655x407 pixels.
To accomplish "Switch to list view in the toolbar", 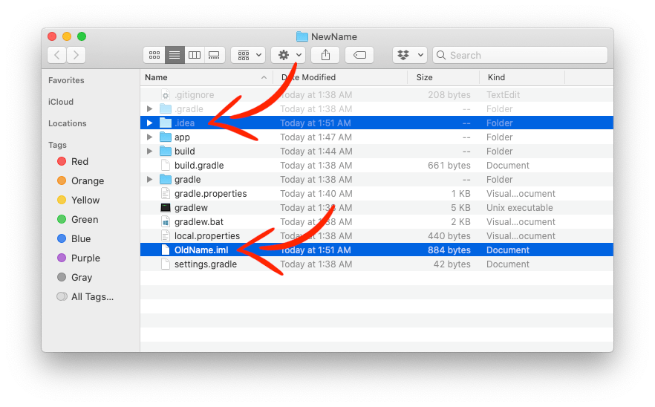I will point(175,55).
